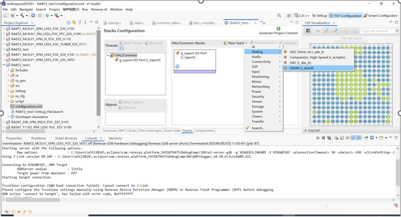Viewport: 401px width, 217px height.
Task: Expand the Developer Assistance node
Action: (8, 117)
